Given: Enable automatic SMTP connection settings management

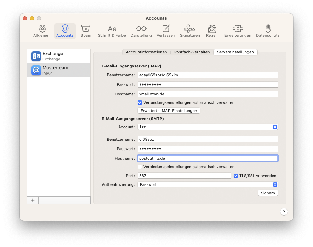Looking at the screenshot, I should click(x=140, y=166).
